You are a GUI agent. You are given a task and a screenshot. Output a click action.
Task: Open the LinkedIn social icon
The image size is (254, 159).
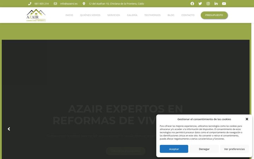[216, 4]
